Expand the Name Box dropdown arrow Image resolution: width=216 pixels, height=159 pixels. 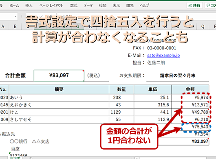click(x=15, y=17)
